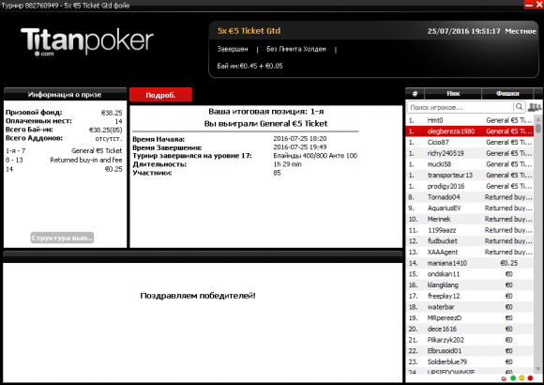This screenshot has width=544, height=385.
Task: Sort players list by Фишки column header
Action: pyautogui.click(x=507, y=94)
